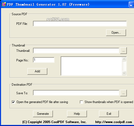
Task: Browse for Save To destination with ... button
Action: pos(123,93)
